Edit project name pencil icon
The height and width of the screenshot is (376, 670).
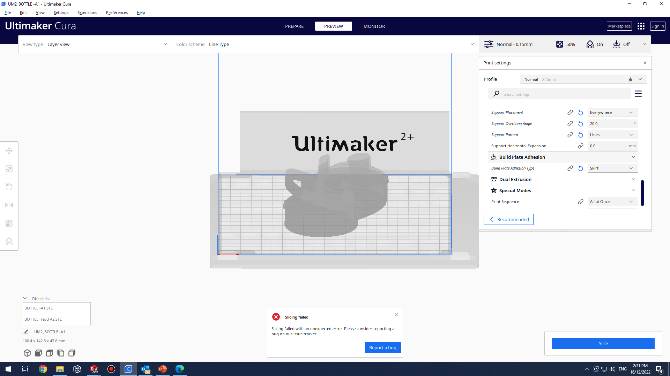(26, 332)
